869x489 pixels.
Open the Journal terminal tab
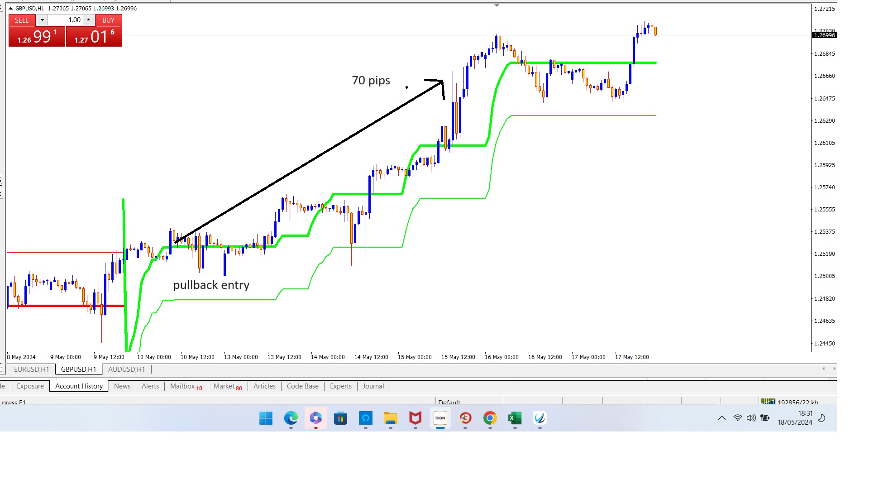[373, 386]
